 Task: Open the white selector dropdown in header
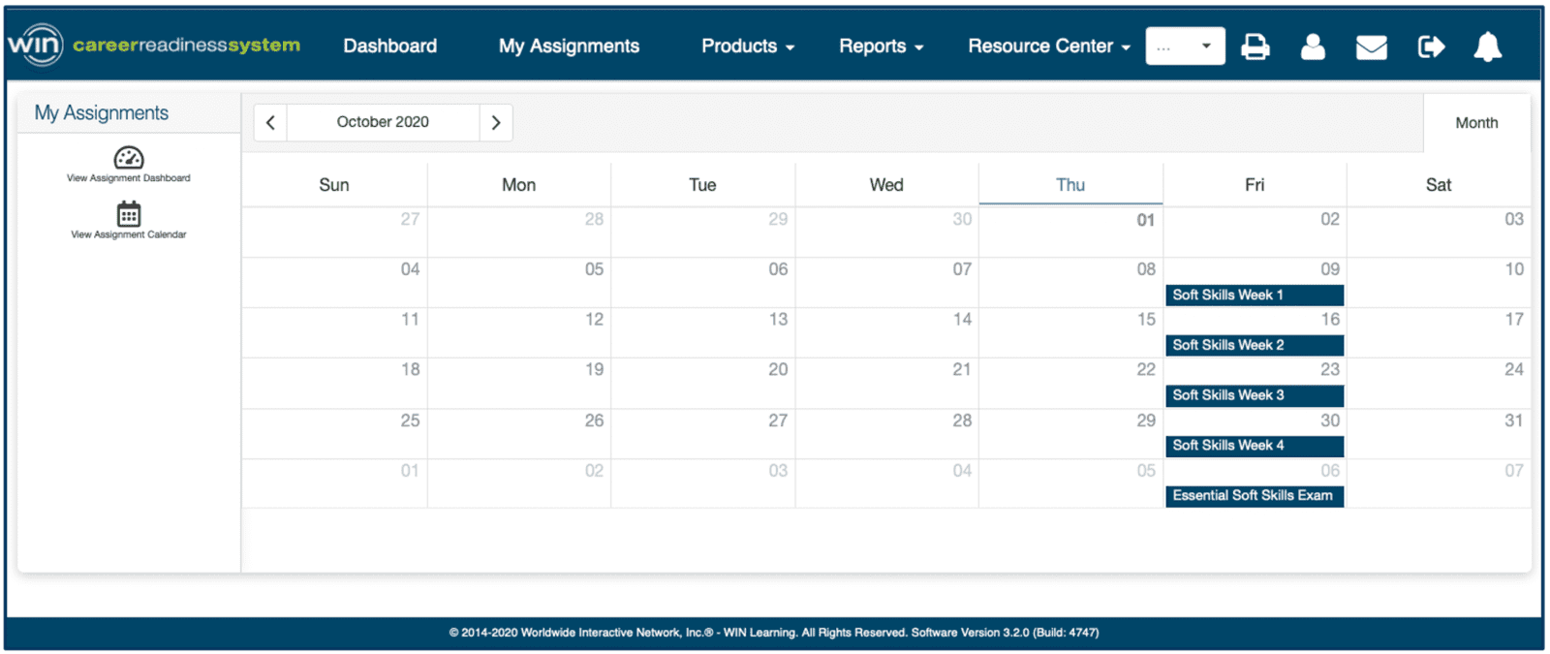[1185, 47]
